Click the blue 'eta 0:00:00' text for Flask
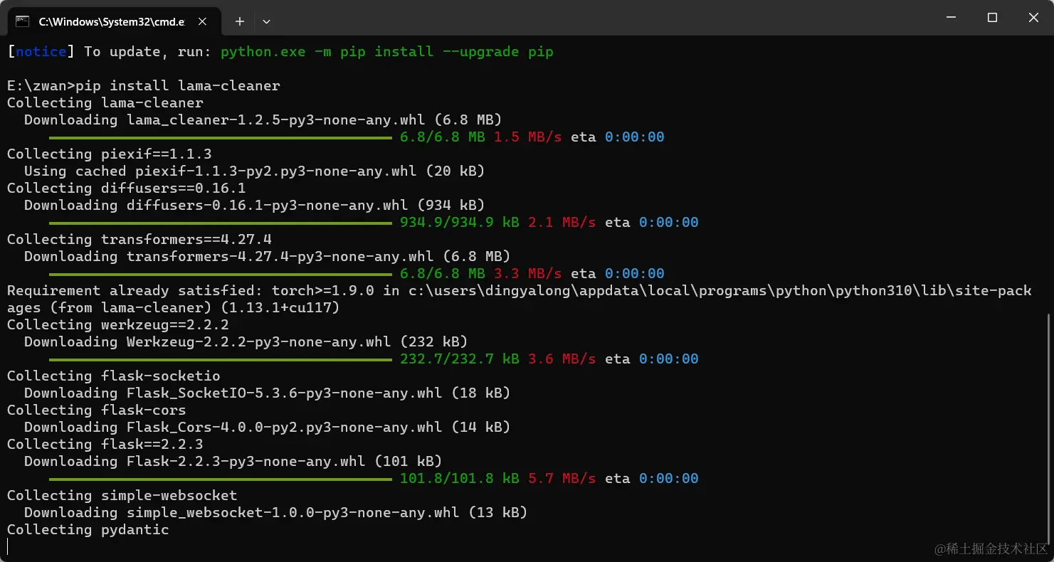Image resolution: width=1054 pixels, height=562 pixels. pos(668,478)
